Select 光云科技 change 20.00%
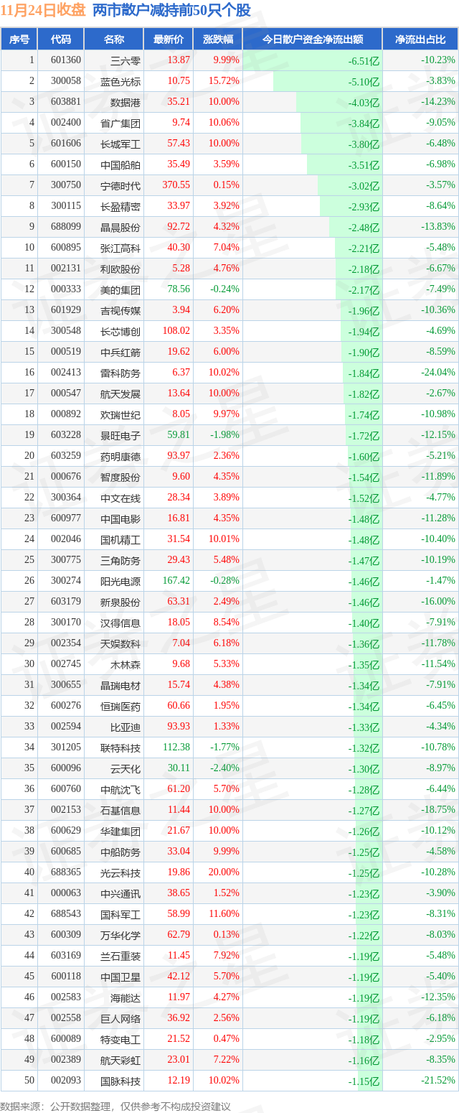Viewport: 459px width, 1113px height. tap(224, 872)
